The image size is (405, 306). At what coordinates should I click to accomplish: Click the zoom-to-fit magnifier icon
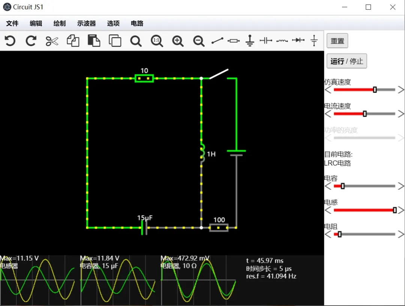(x=136, y=41)
